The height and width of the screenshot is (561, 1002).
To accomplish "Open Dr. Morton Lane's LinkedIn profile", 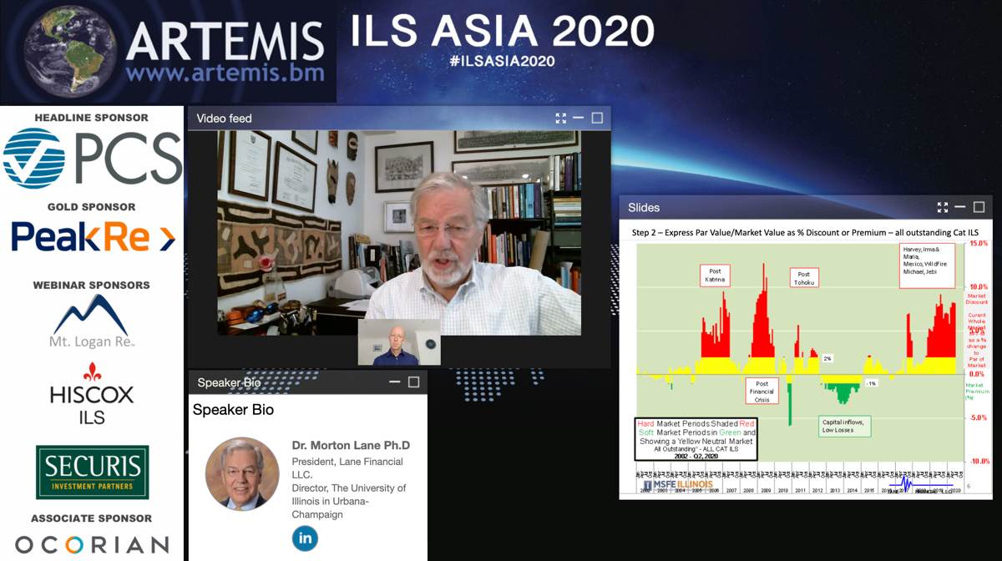I will pyautogui.click(x=305, y=538).
